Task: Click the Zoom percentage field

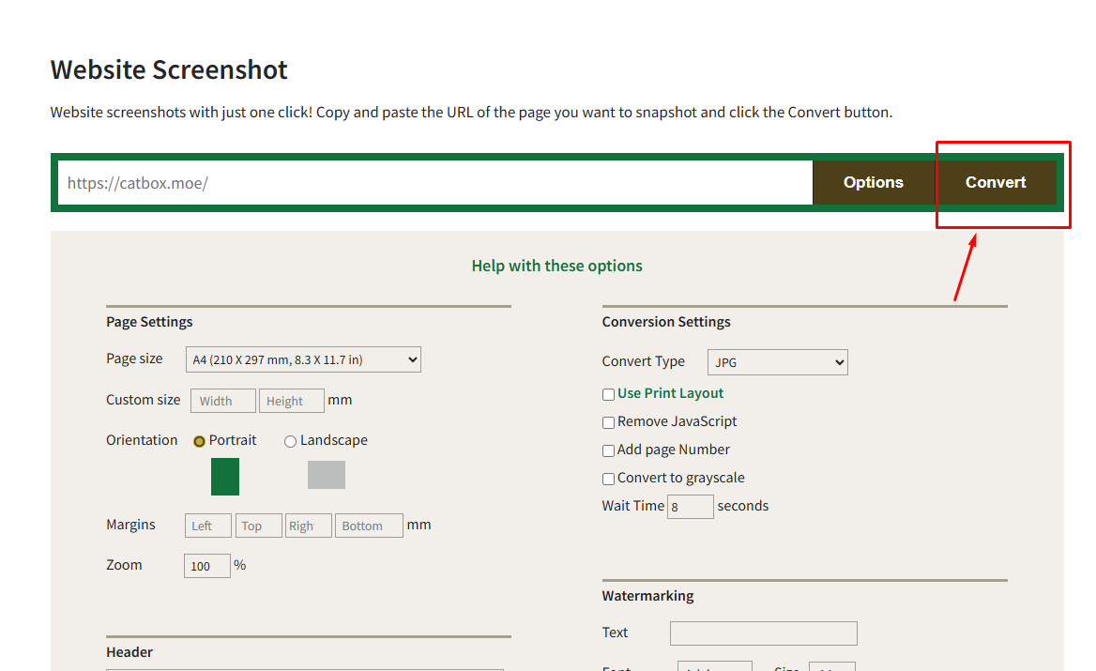Action: pyautogui.click(x=206, y=566)
